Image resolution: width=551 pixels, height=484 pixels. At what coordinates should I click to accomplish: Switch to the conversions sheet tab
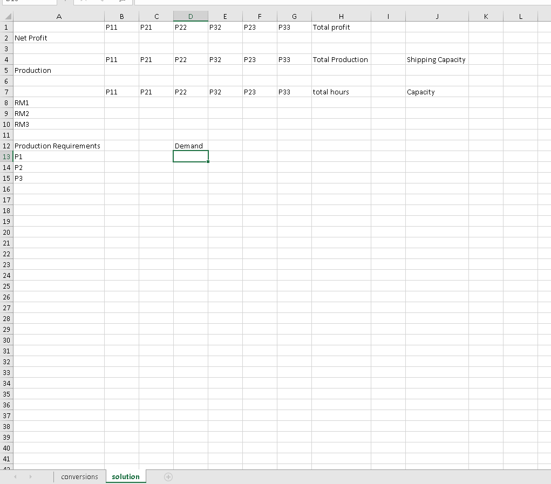coord(79,476)
